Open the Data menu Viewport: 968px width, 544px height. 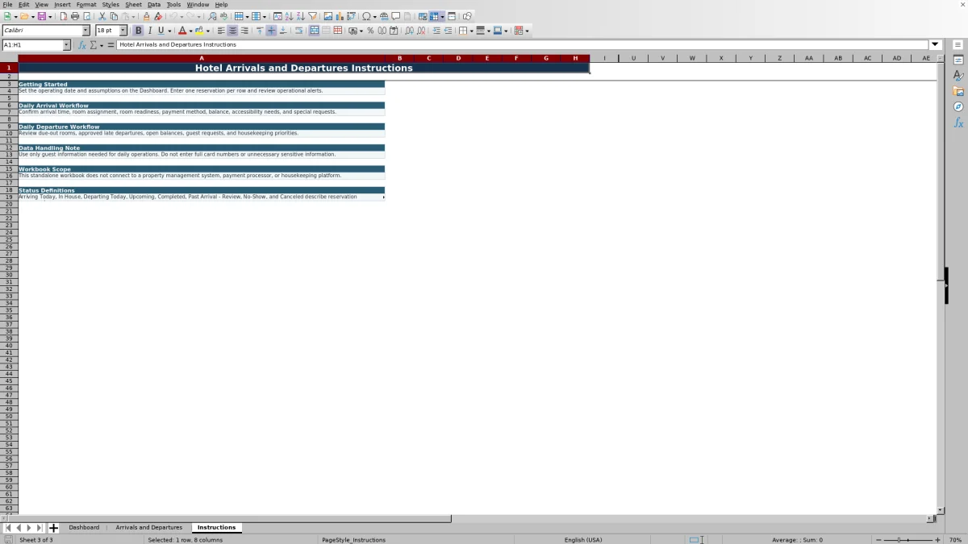coord(154,5)
